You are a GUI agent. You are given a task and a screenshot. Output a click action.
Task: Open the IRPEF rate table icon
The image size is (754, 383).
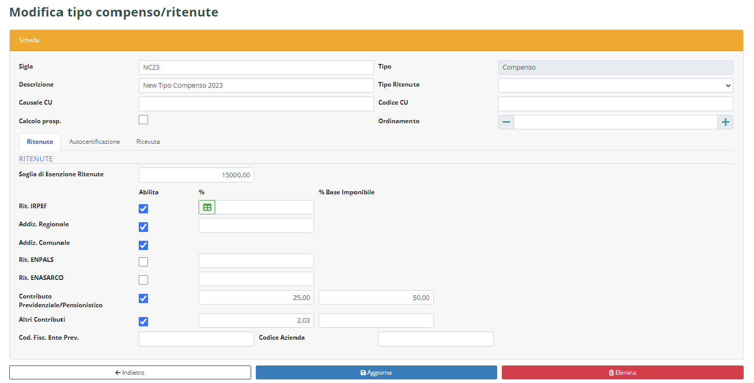click(207, 207)
